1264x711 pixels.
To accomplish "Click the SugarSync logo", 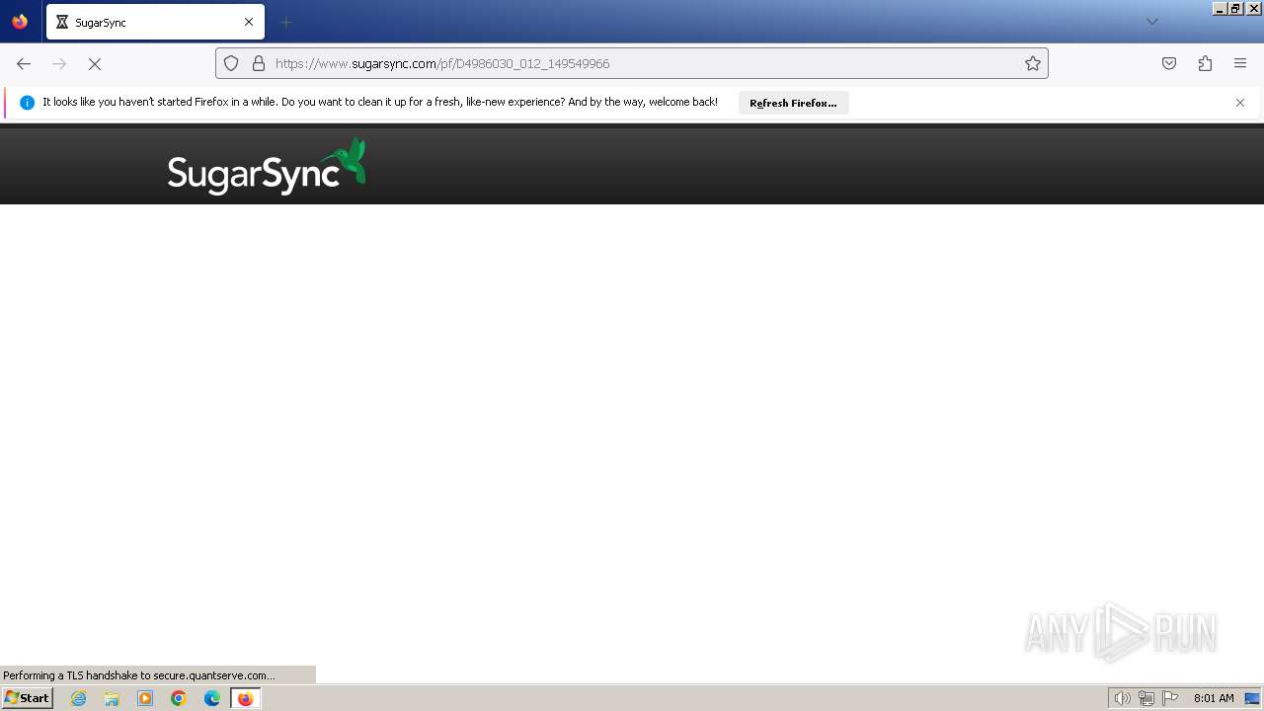I will (267, 167).
